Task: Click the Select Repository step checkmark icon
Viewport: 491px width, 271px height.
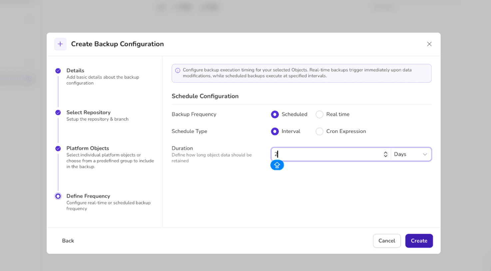Action: pyautogui.click(x=58, y=113)
